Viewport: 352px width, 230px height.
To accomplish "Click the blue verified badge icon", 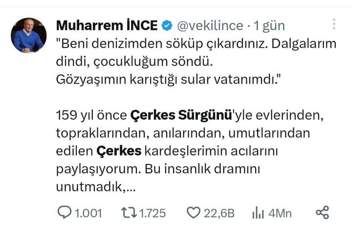I will pos(167,25).
